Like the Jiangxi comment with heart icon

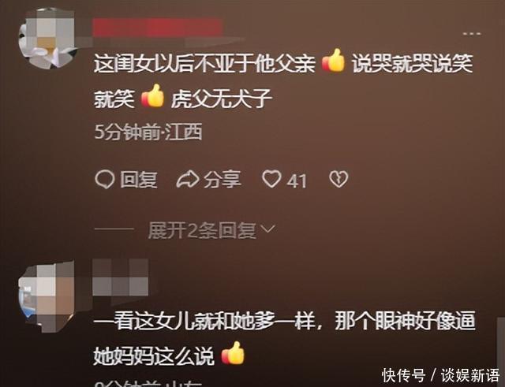tap(271, 179)
